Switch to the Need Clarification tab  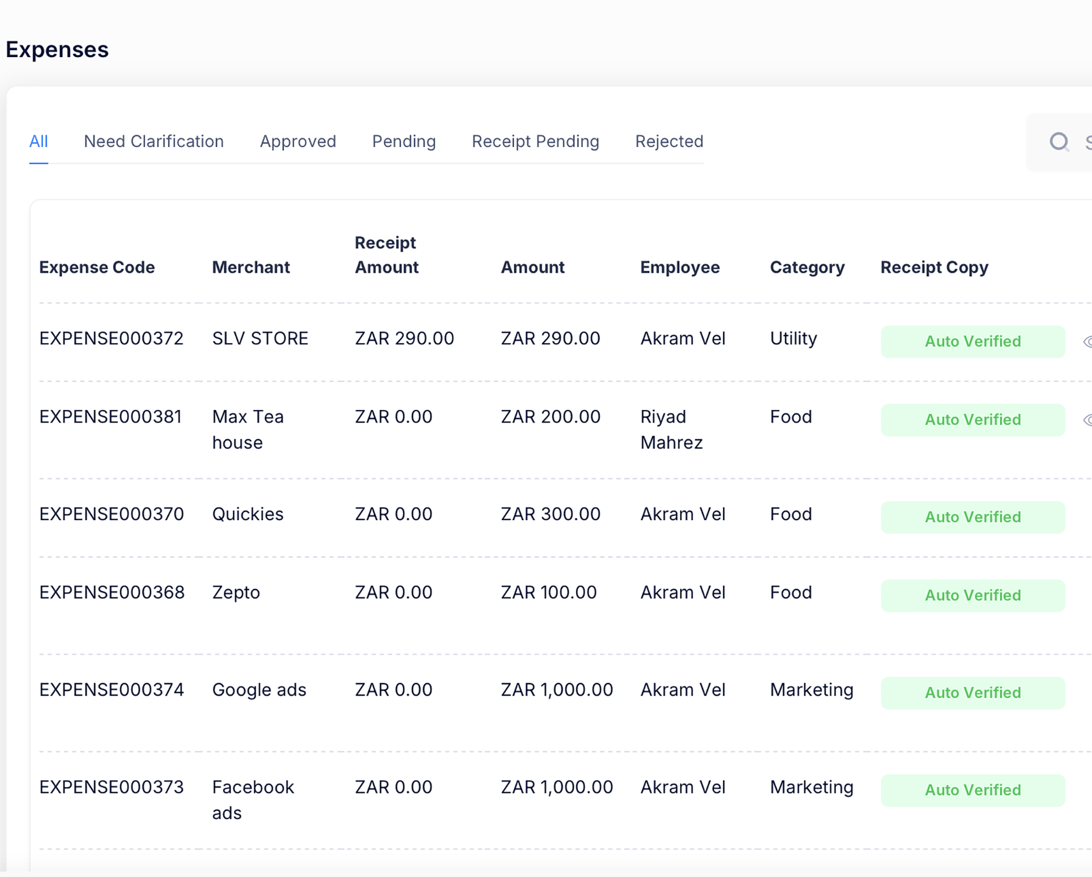(154, 141)
